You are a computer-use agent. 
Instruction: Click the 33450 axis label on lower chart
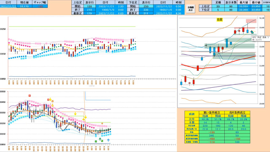coord(3,102)
